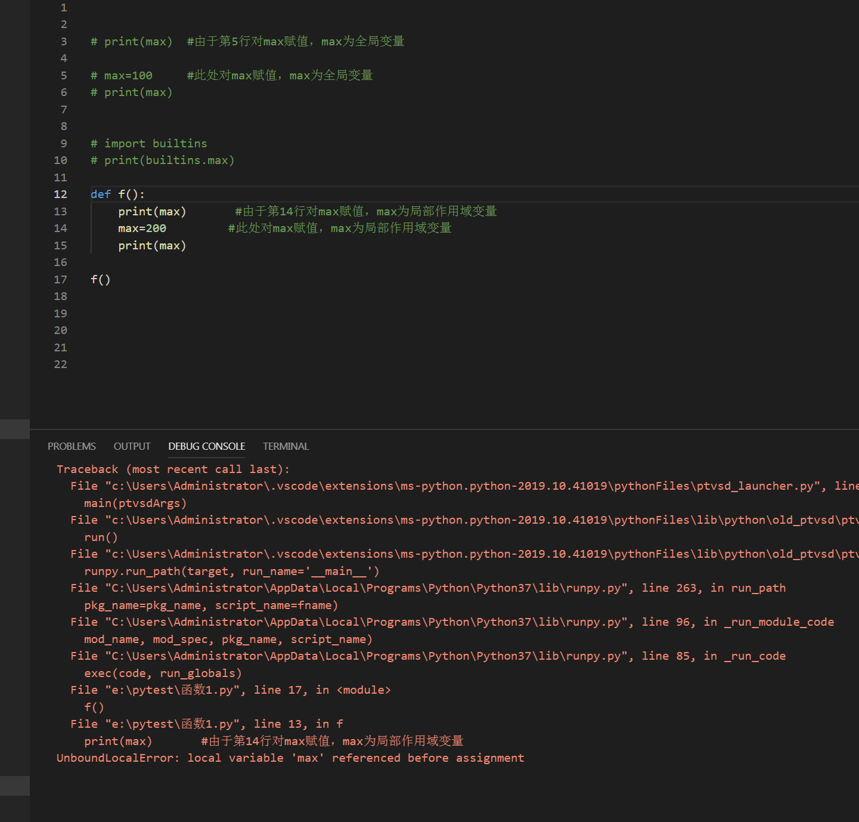Click 'exec(code, run_globals)' console line
The image size is (859, 822).
point(163,673)
